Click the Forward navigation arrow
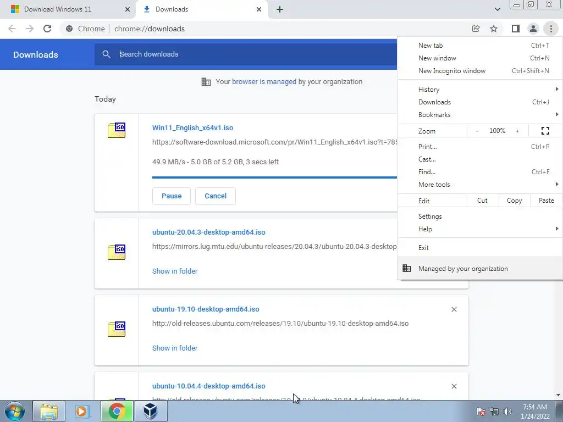The width and height of the screenshot is (563, 422). pyautogui.click(x=30, y=29)
